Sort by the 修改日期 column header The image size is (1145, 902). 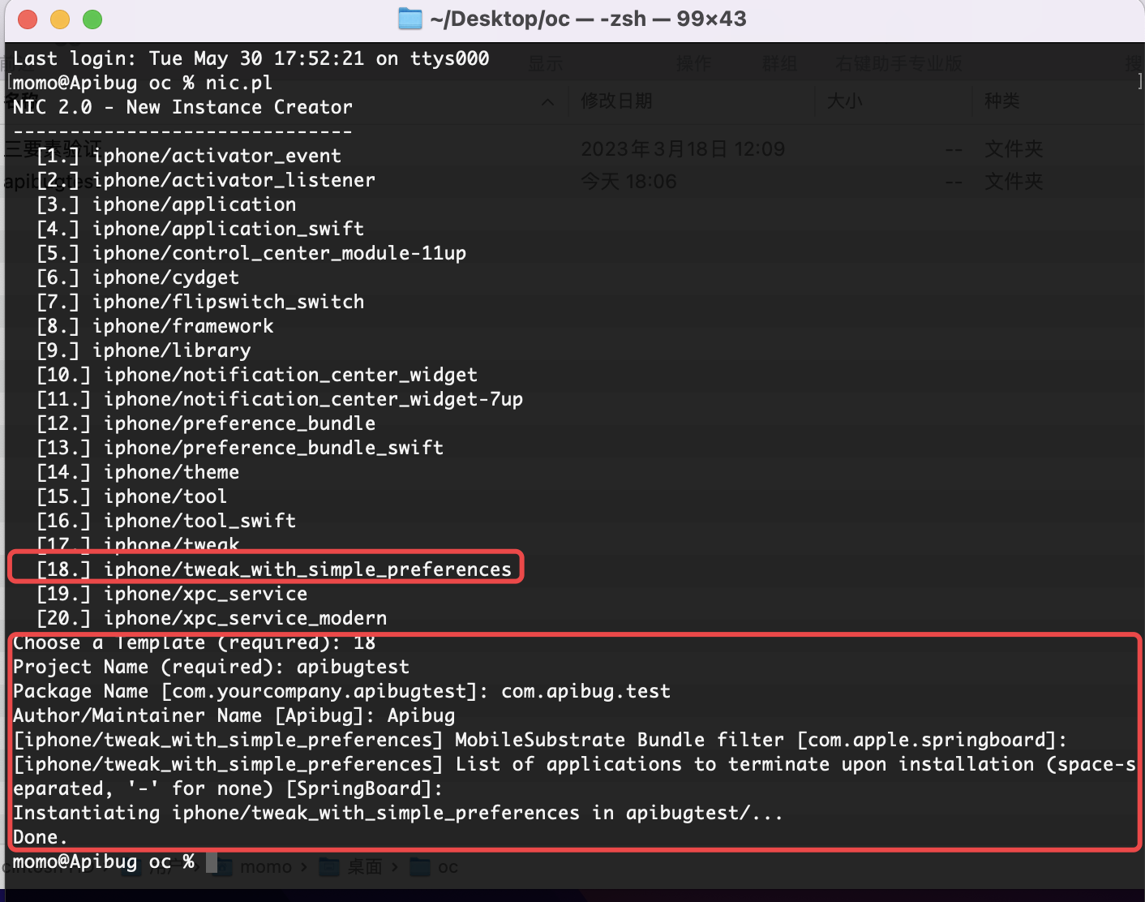point(616,101)
